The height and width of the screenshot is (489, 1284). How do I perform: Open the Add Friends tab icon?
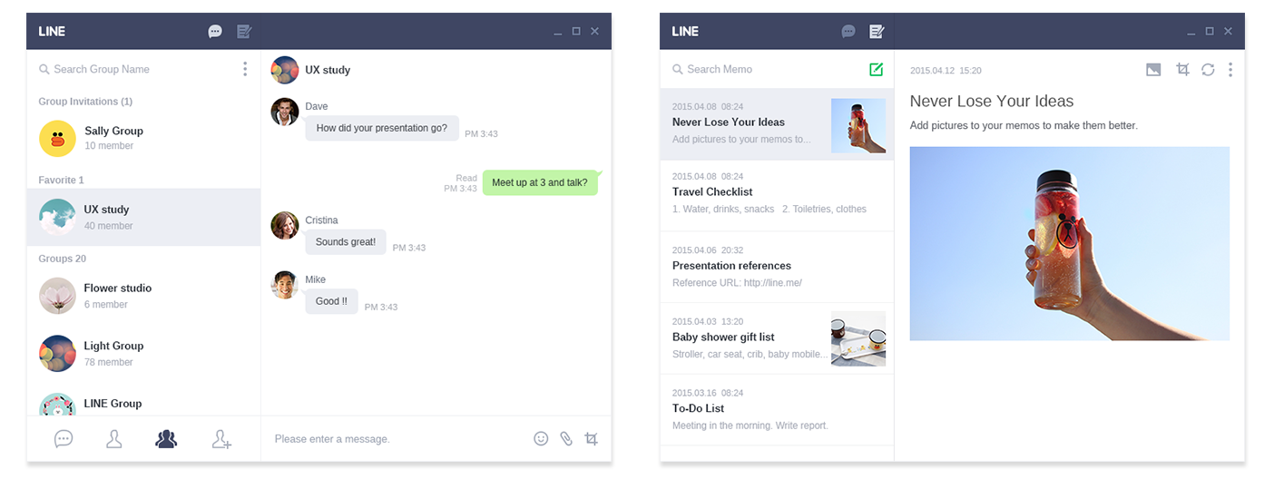click(x=221, y=439)
